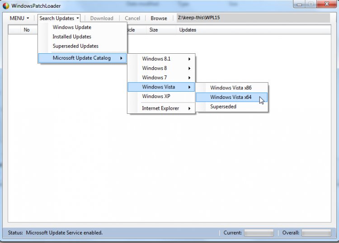The image size is (339, 243).
Task: Expand the Microsoft Update Catalog submenu
Action: 82,58
